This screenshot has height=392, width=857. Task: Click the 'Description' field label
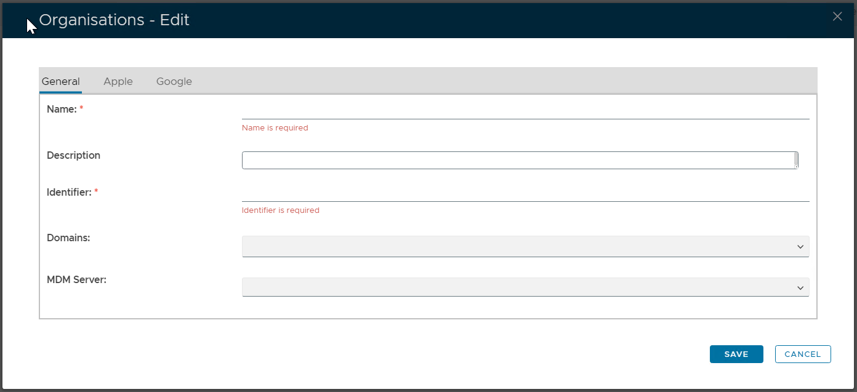[73, 156]
